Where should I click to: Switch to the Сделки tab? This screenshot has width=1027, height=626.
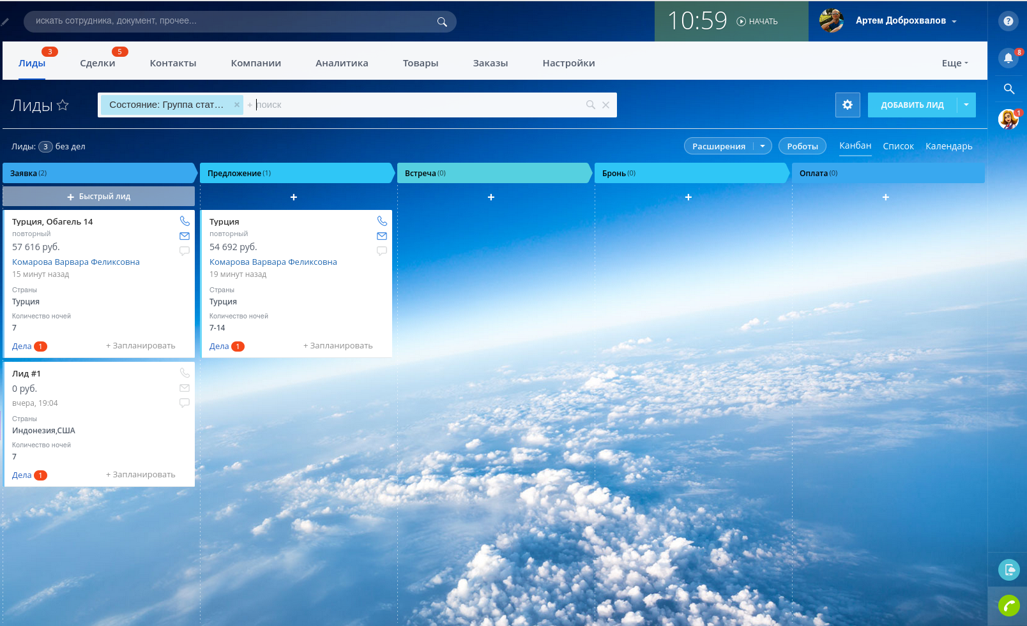pos(98,63)
